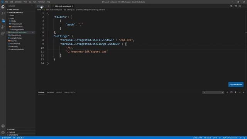Click the terminal.integrated.shellArgs.windows breadcrumb
This screenshot has height=139, width=247.
point(91,10)
